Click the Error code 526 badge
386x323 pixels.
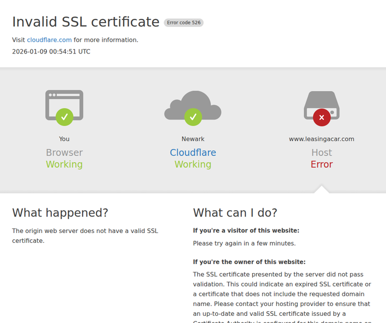click(184, 23)
